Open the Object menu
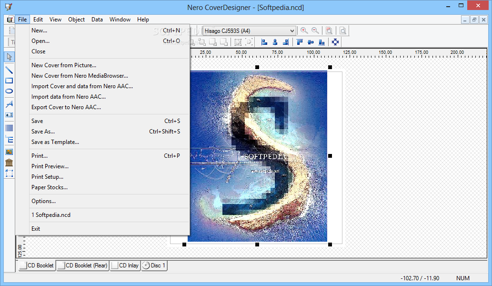The image size is (492, 286). (x=76, y=20)
